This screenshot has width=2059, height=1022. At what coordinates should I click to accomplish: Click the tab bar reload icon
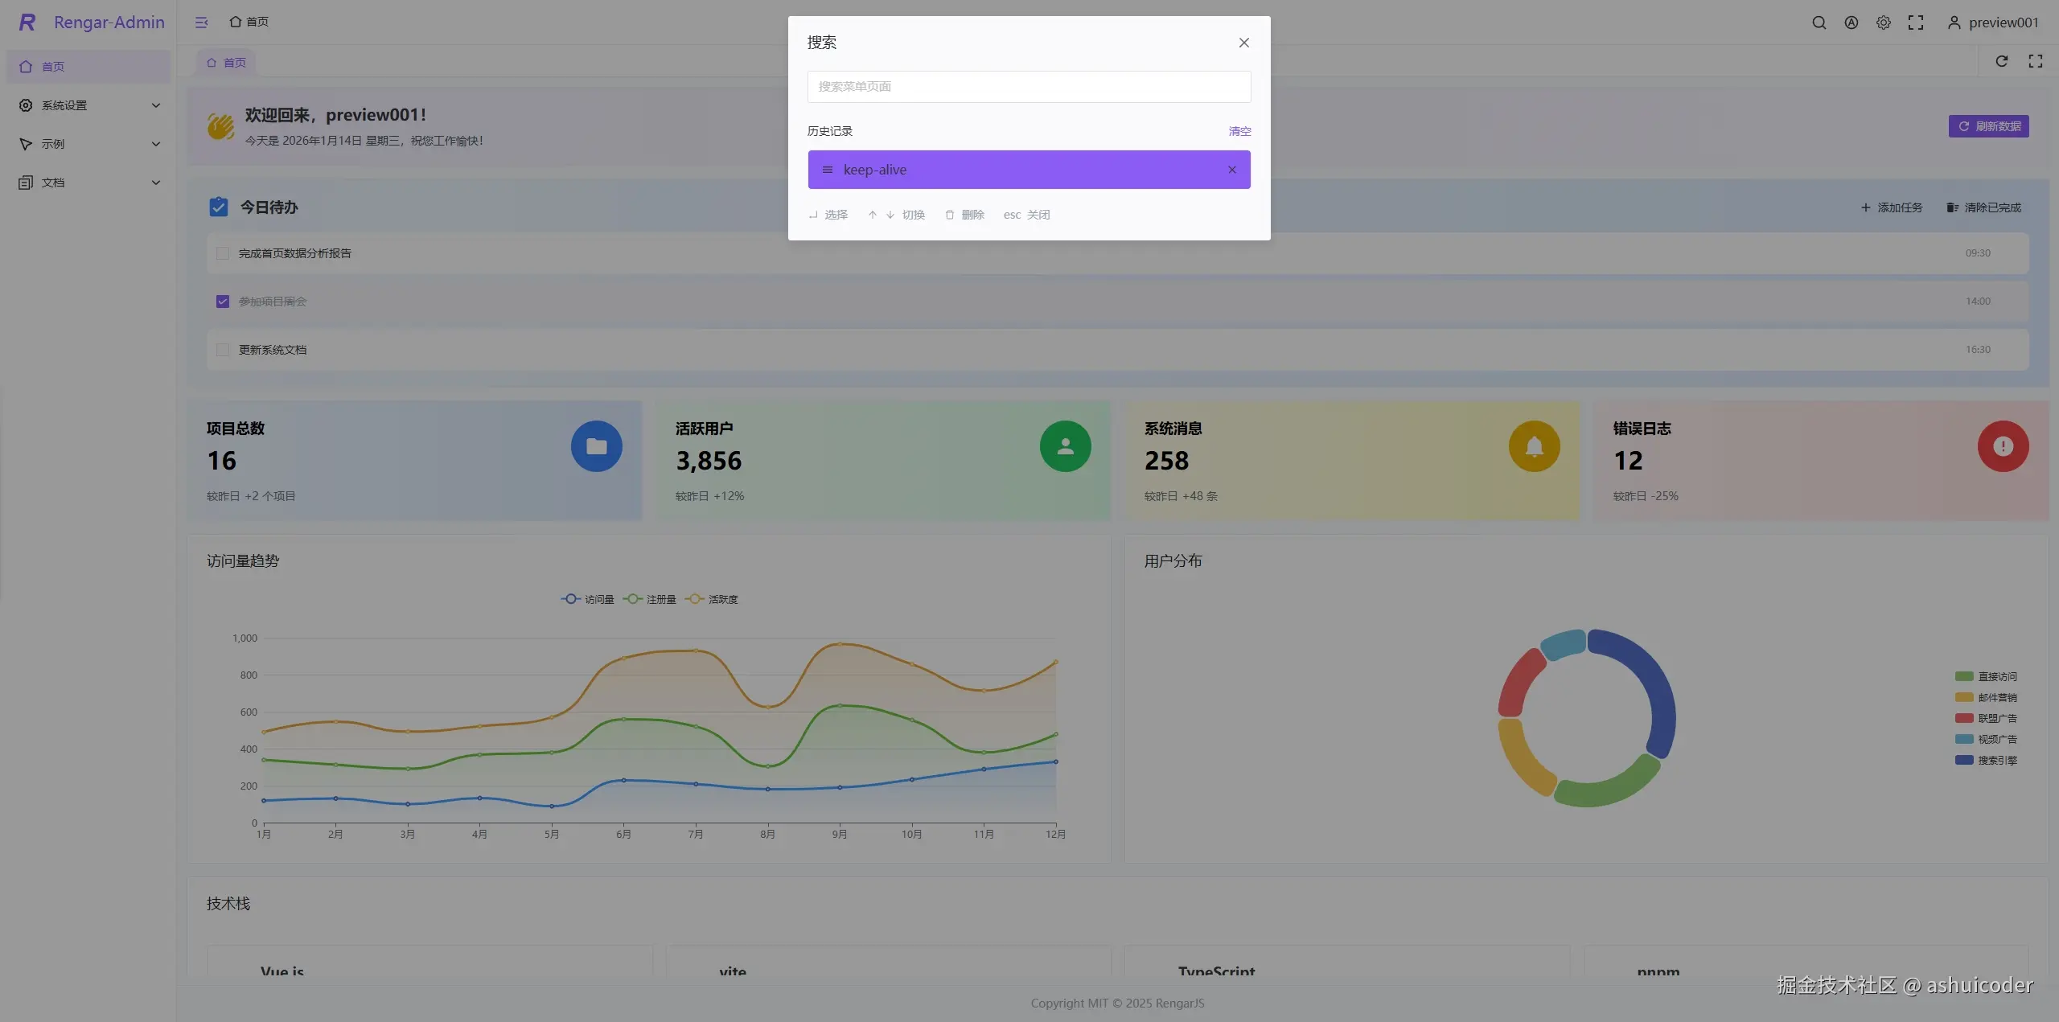click(x=2002, y=61)
